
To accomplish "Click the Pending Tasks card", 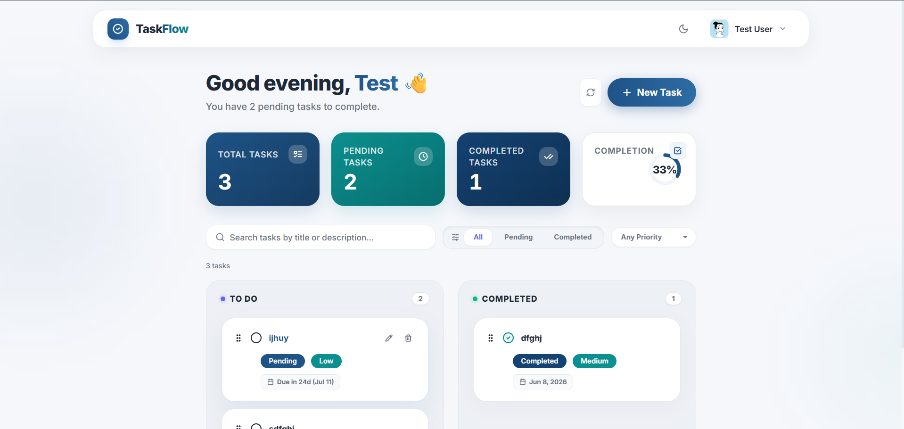I will point(388,169).
